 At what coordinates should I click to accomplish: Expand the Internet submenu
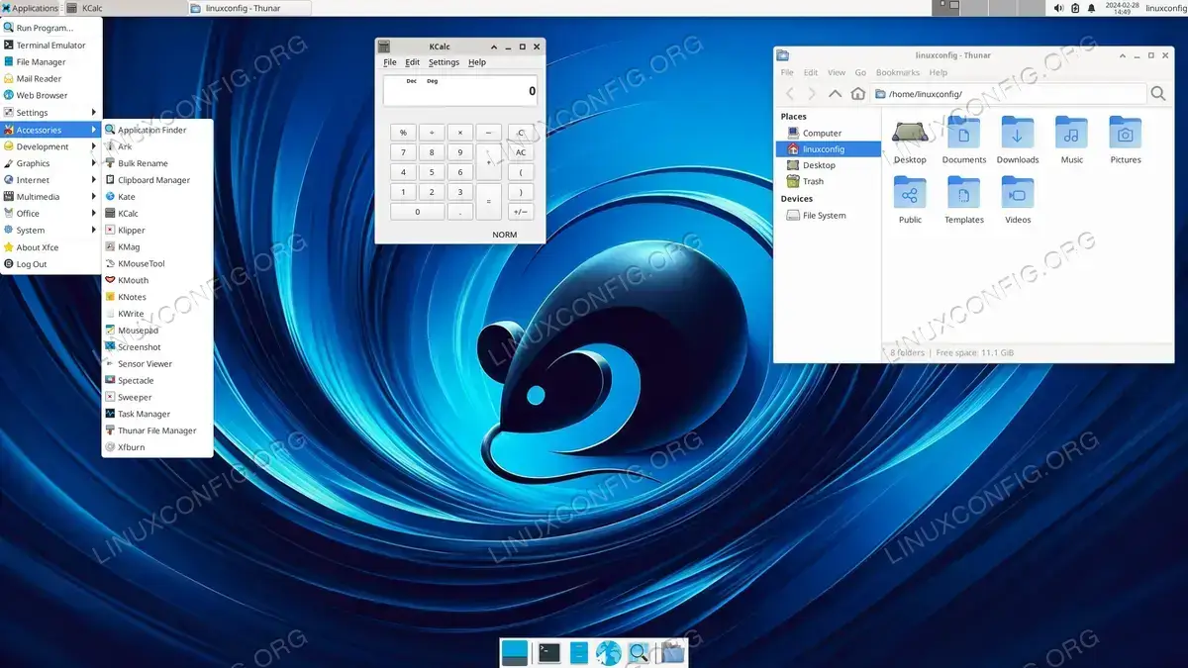[50, 180]
